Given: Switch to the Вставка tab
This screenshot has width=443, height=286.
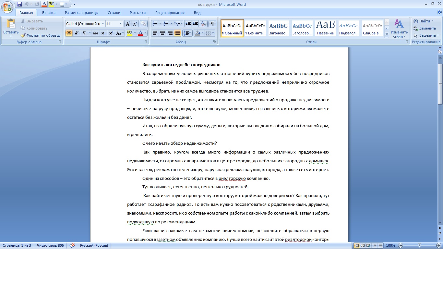Looking at the screenshot, I should (49, 13).
